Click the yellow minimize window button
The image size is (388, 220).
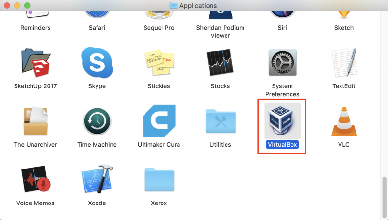click(17, 5)
